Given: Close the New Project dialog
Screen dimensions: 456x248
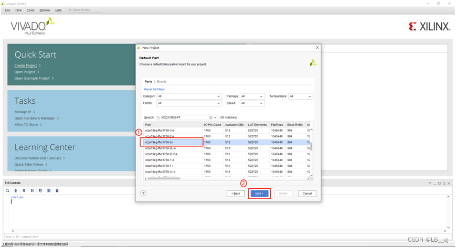Looking at the screenshot, I should [317, 48].
